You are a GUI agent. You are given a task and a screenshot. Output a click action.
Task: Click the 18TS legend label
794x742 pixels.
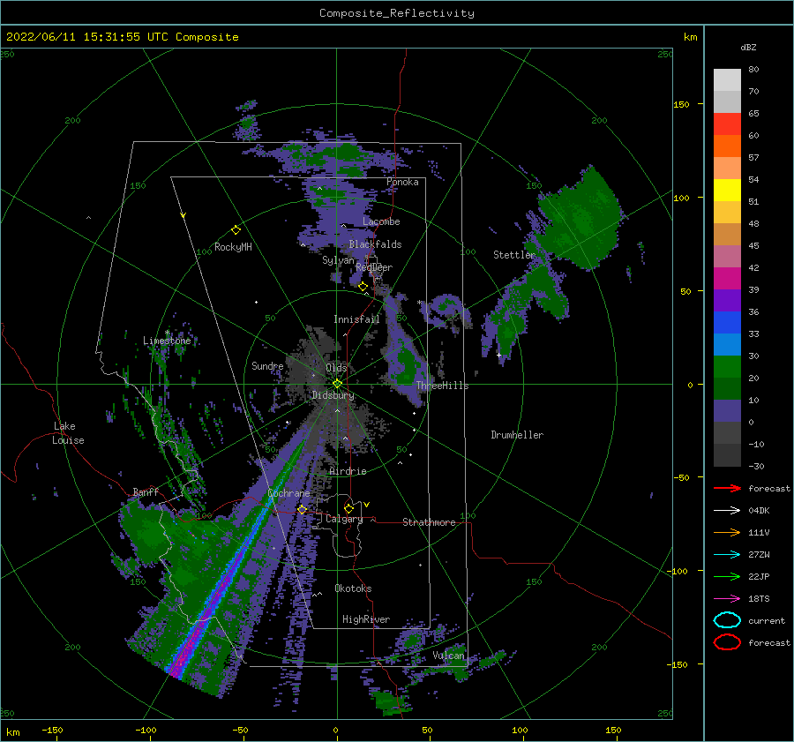(759, 599)
